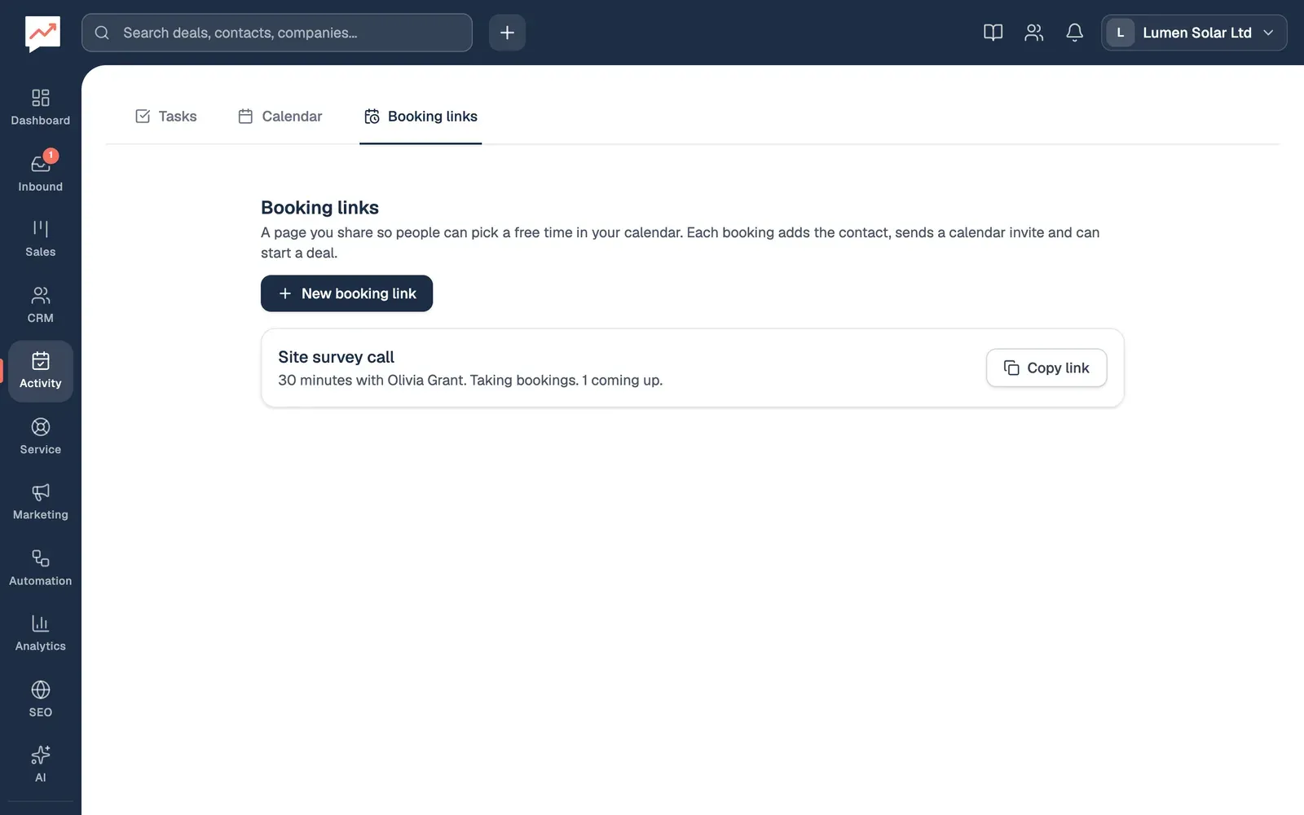The width and height of the screenshot is (1304, 815).
Task: Click the app logo in top-left corner
Action: point(42,33)
